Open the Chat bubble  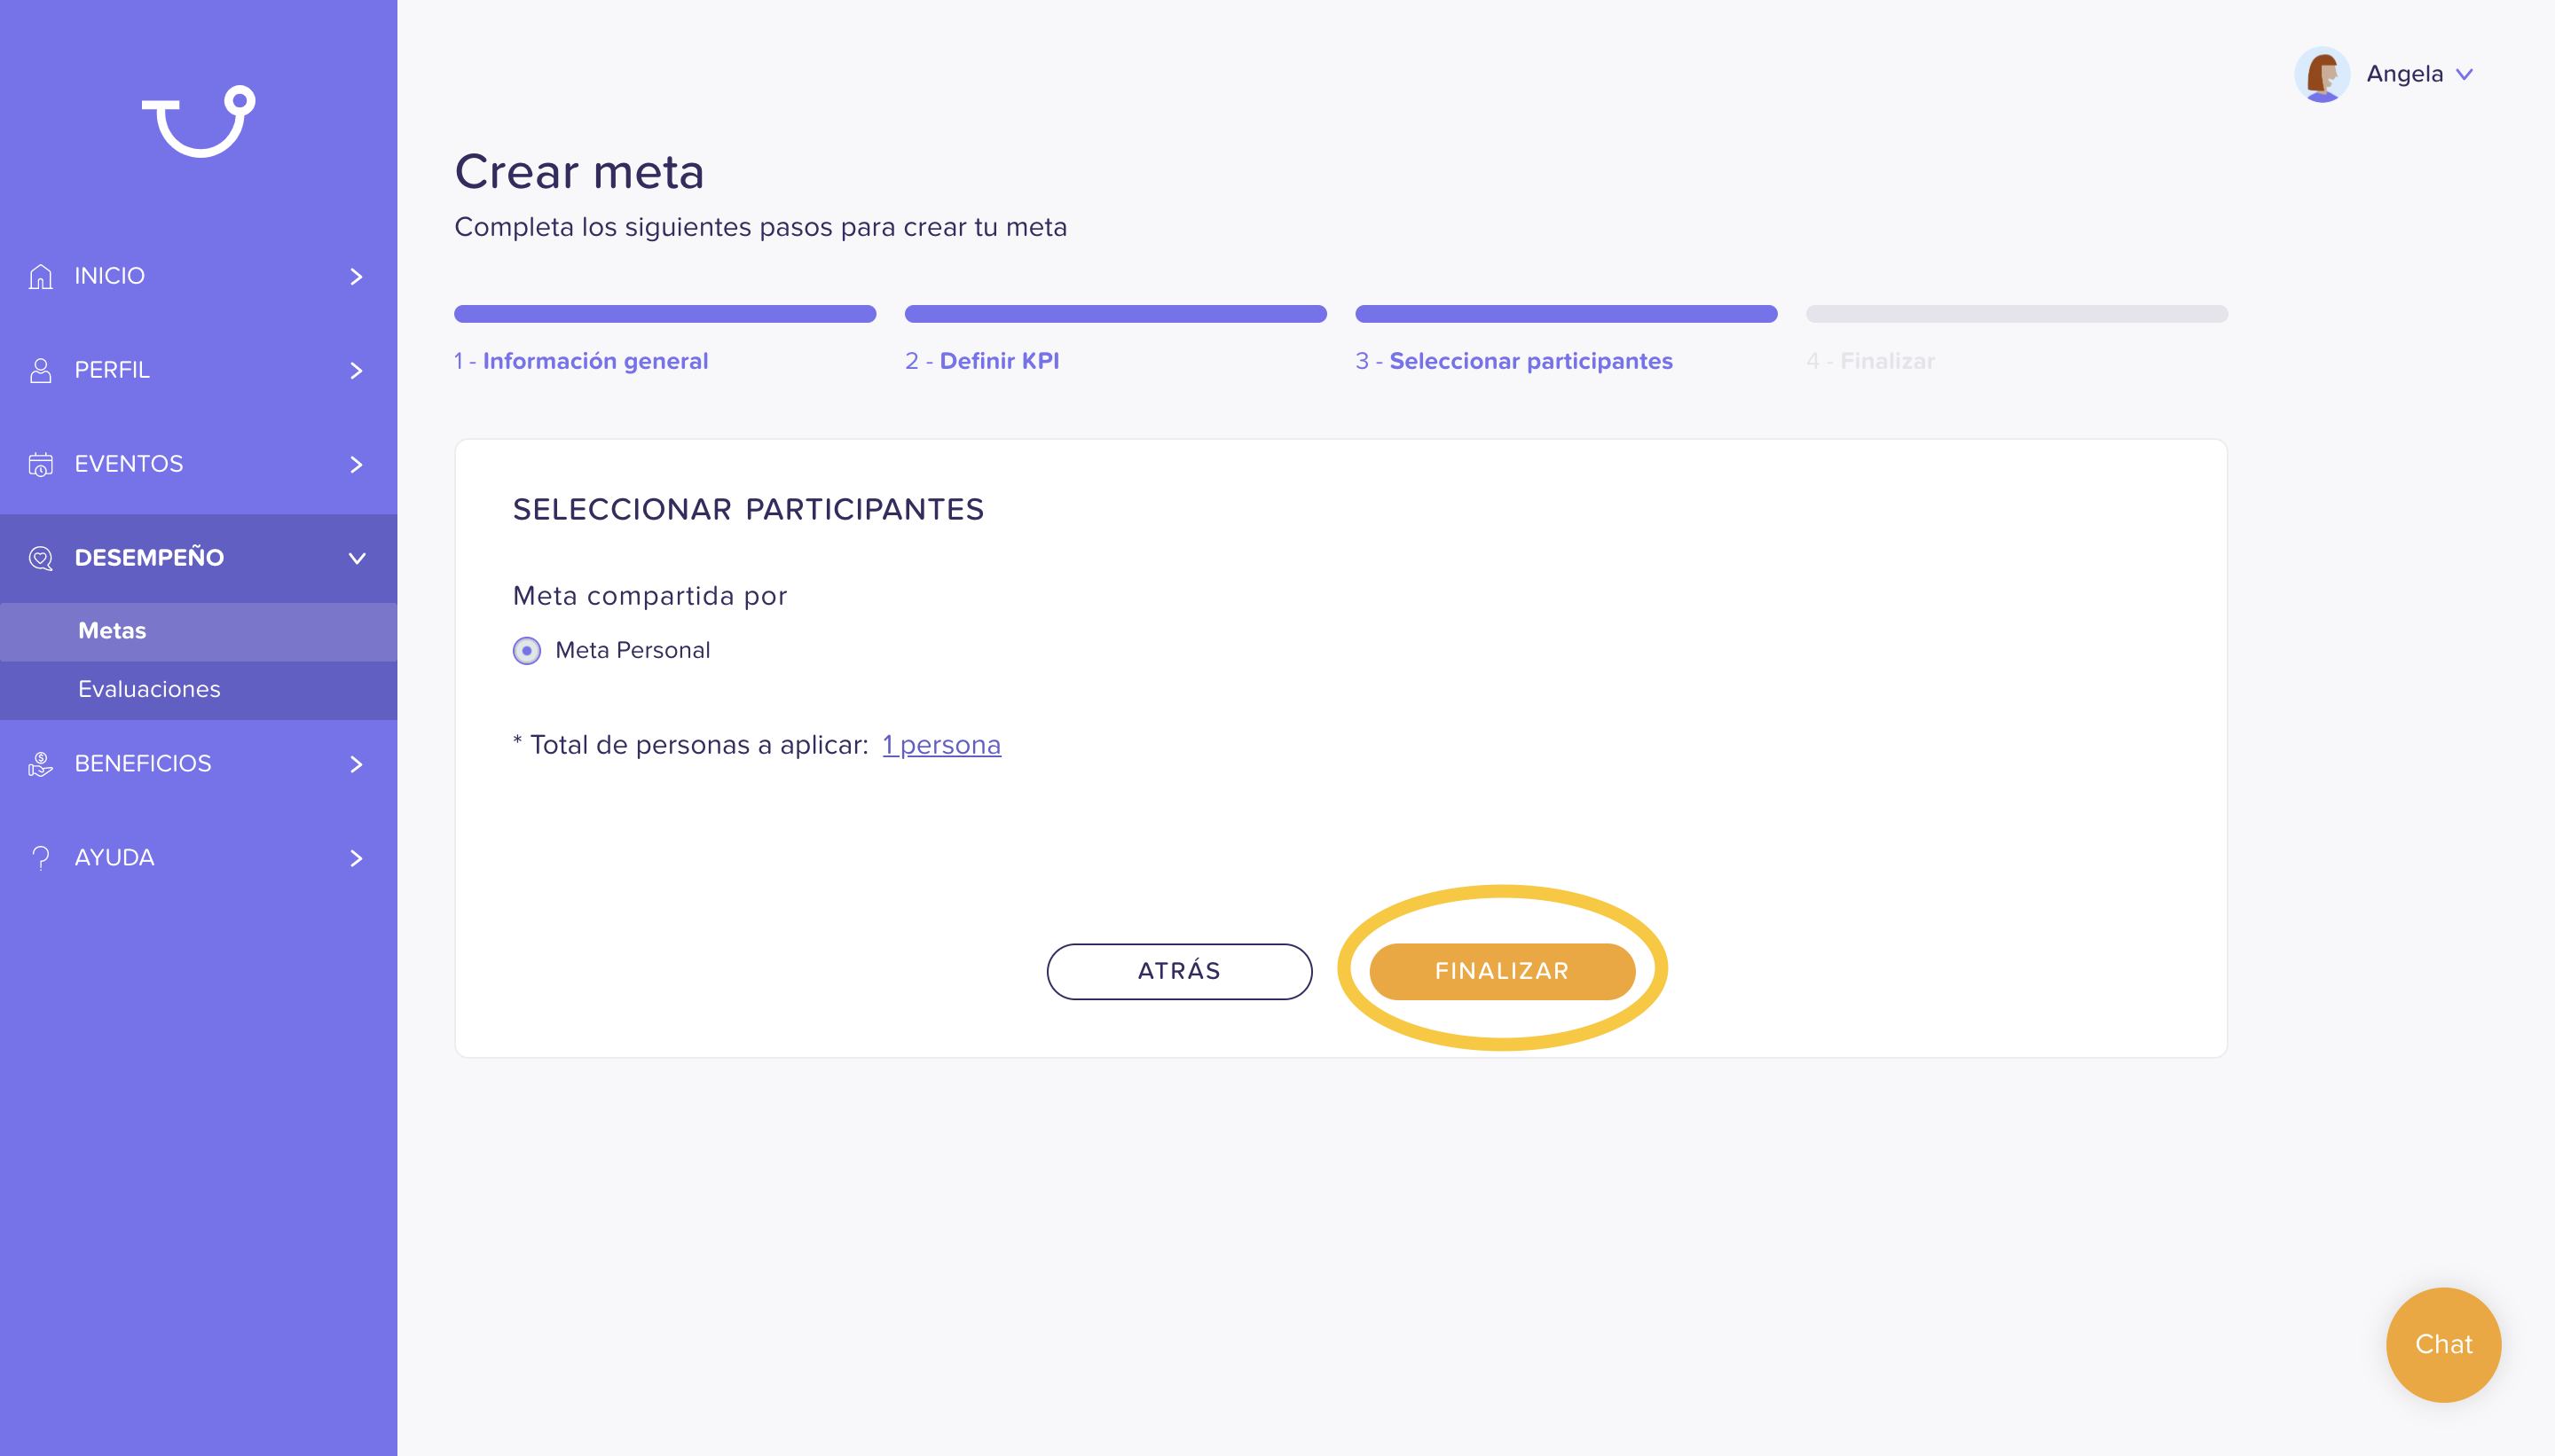[2443, 1345]
